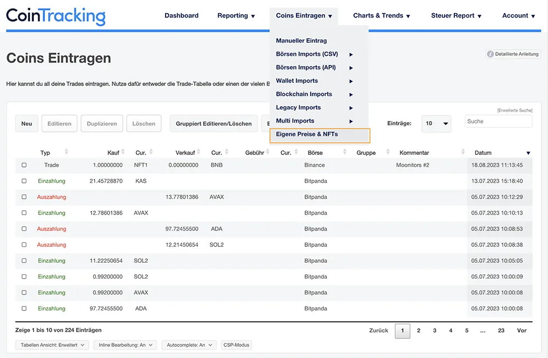The image size is (548, 358).
Task: Check the Trade NFT1 row checkbox
Action: pos(24,165)
